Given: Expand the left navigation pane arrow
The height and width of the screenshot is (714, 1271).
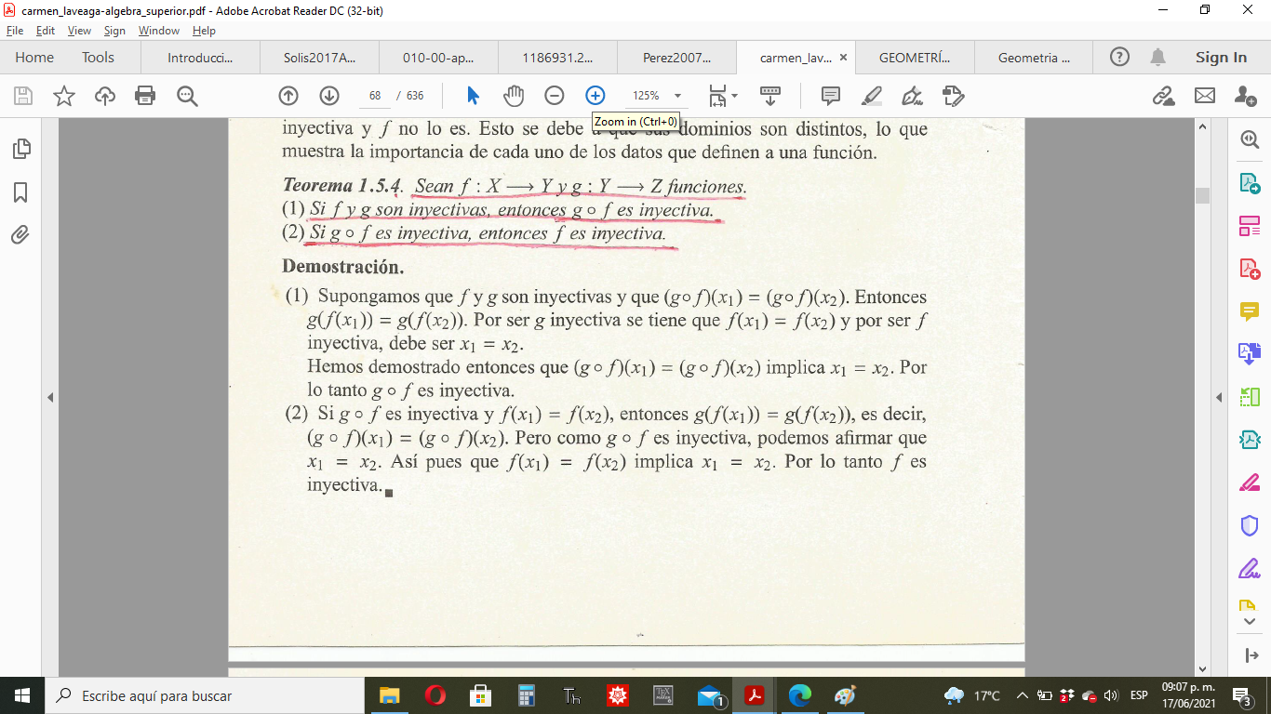Looking at the screenshot, I should tap(50, 398).
